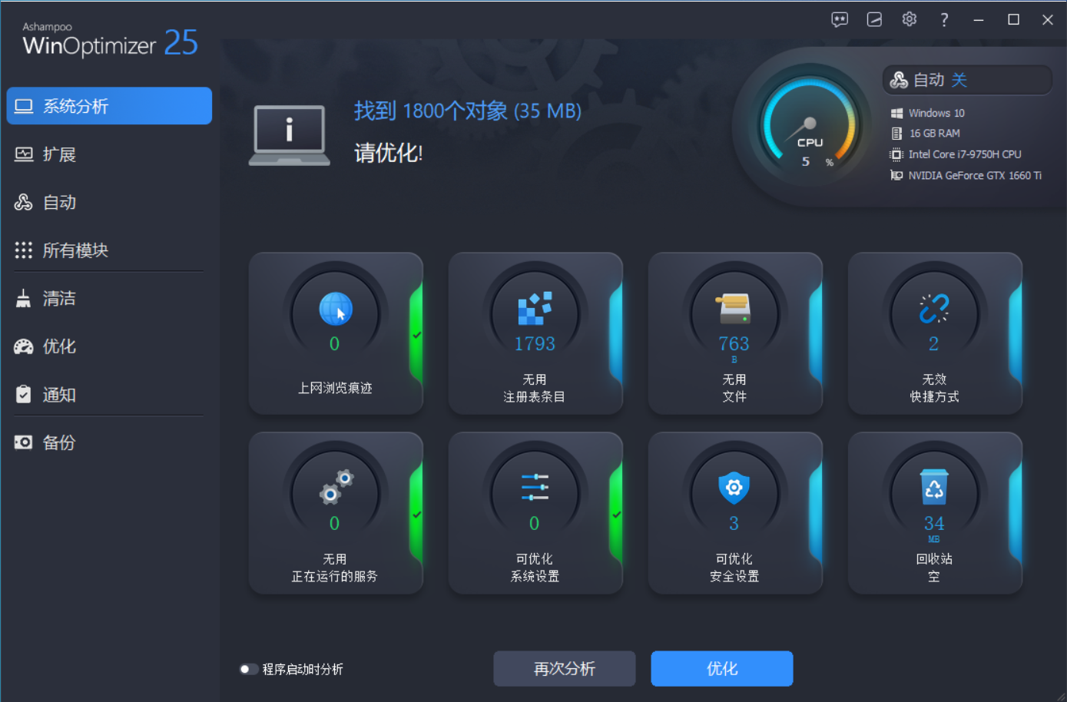Image resolution: width=1067 pixels, height=702 pixels.
Task: Click the drive icon for useless files
Action: pos(734,309)
